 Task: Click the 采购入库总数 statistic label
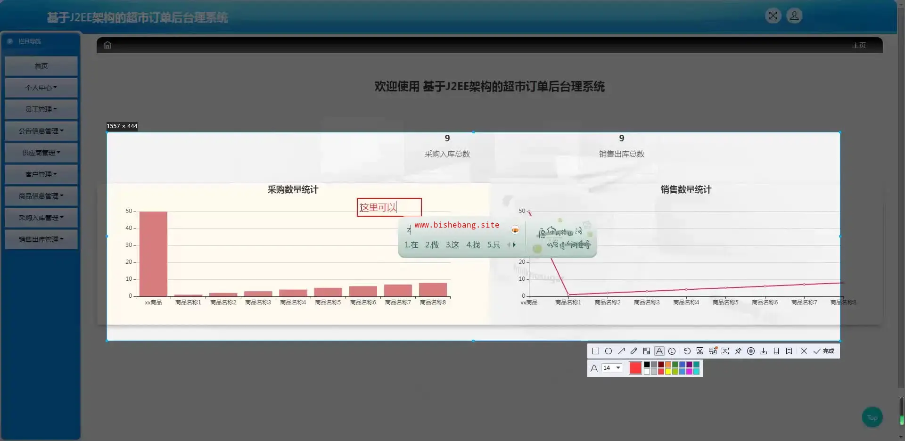pyautogui.click(x=447, y=154)
